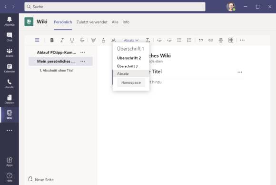
Task: Toggle bold formatting in the toolbar
Action: pyautogui.click(x=52, y=40)
